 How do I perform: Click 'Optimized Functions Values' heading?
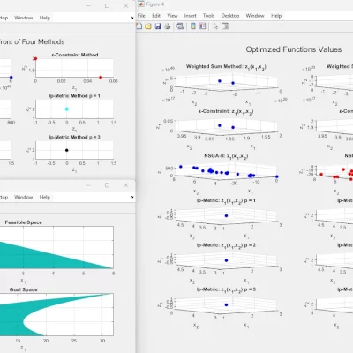[294, 49]
